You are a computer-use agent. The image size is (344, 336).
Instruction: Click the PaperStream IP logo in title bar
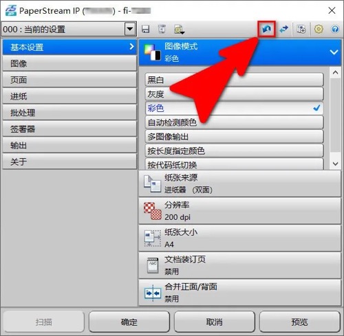[11, 10]
